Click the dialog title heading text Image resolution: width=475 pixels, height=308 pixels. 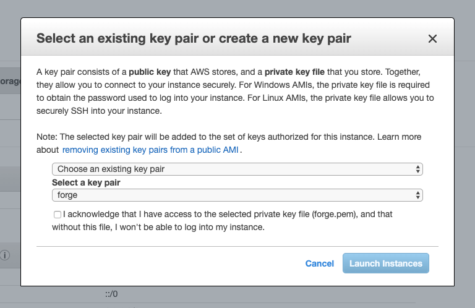click(x=194, y=38)
